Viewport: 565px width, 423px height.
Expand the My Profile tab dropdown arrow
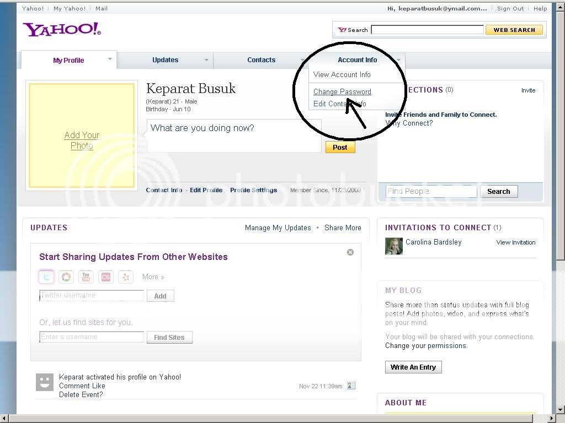point(110,59)
